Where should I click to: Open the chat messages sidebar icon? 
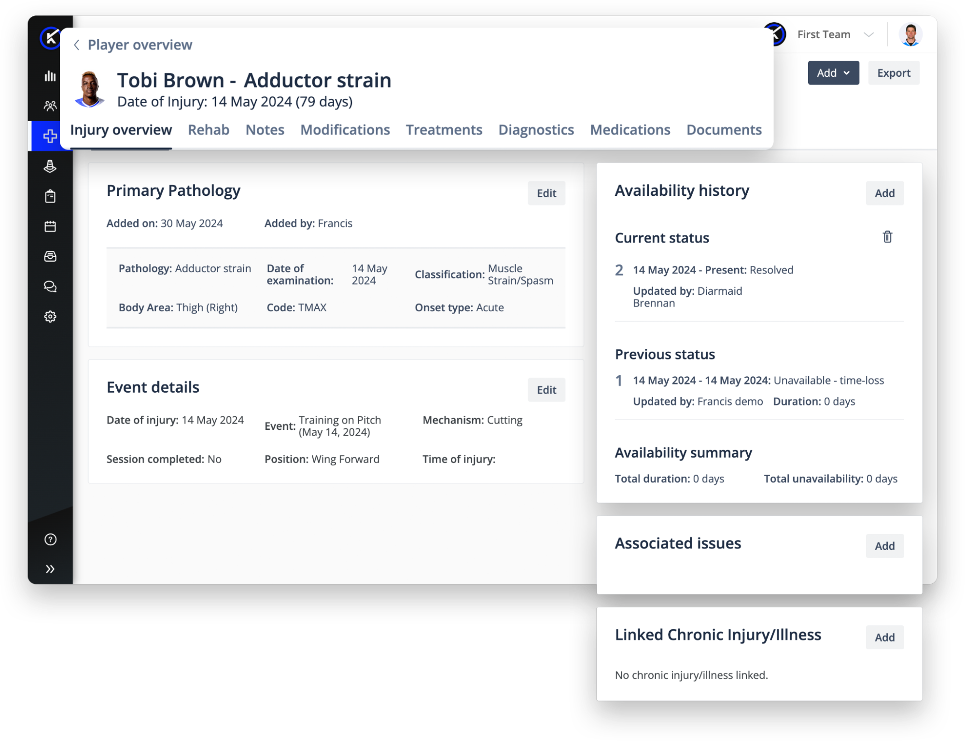[x=50, y=287]
